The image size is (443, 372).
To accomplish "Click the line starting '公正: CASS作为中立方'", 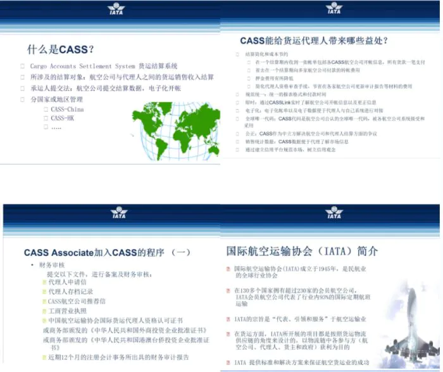I will [311, 134].
